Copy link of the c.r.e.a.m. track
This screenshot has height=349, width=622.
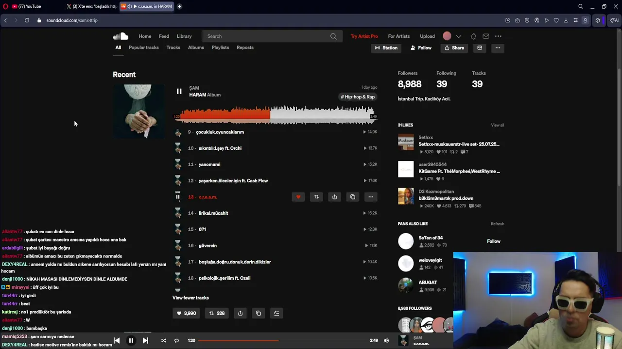[x=353, y=197]
